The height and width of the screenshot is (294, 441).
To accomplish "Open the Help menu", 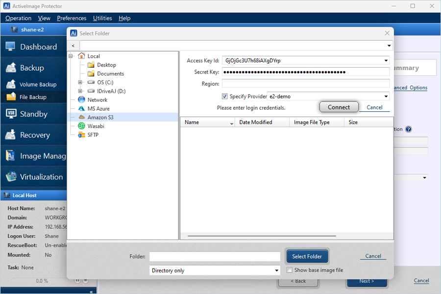I will (124, 18).
